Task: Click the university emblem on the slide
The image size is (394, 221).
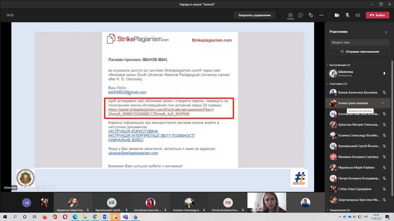Action: click(x=25, y=178)
